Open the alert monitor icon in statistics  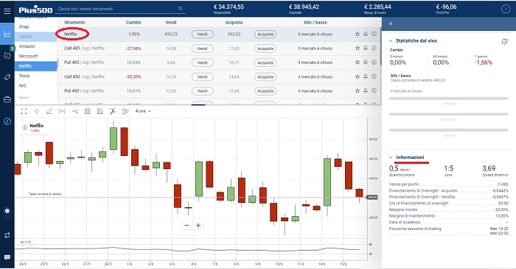[x=504, y=41]
